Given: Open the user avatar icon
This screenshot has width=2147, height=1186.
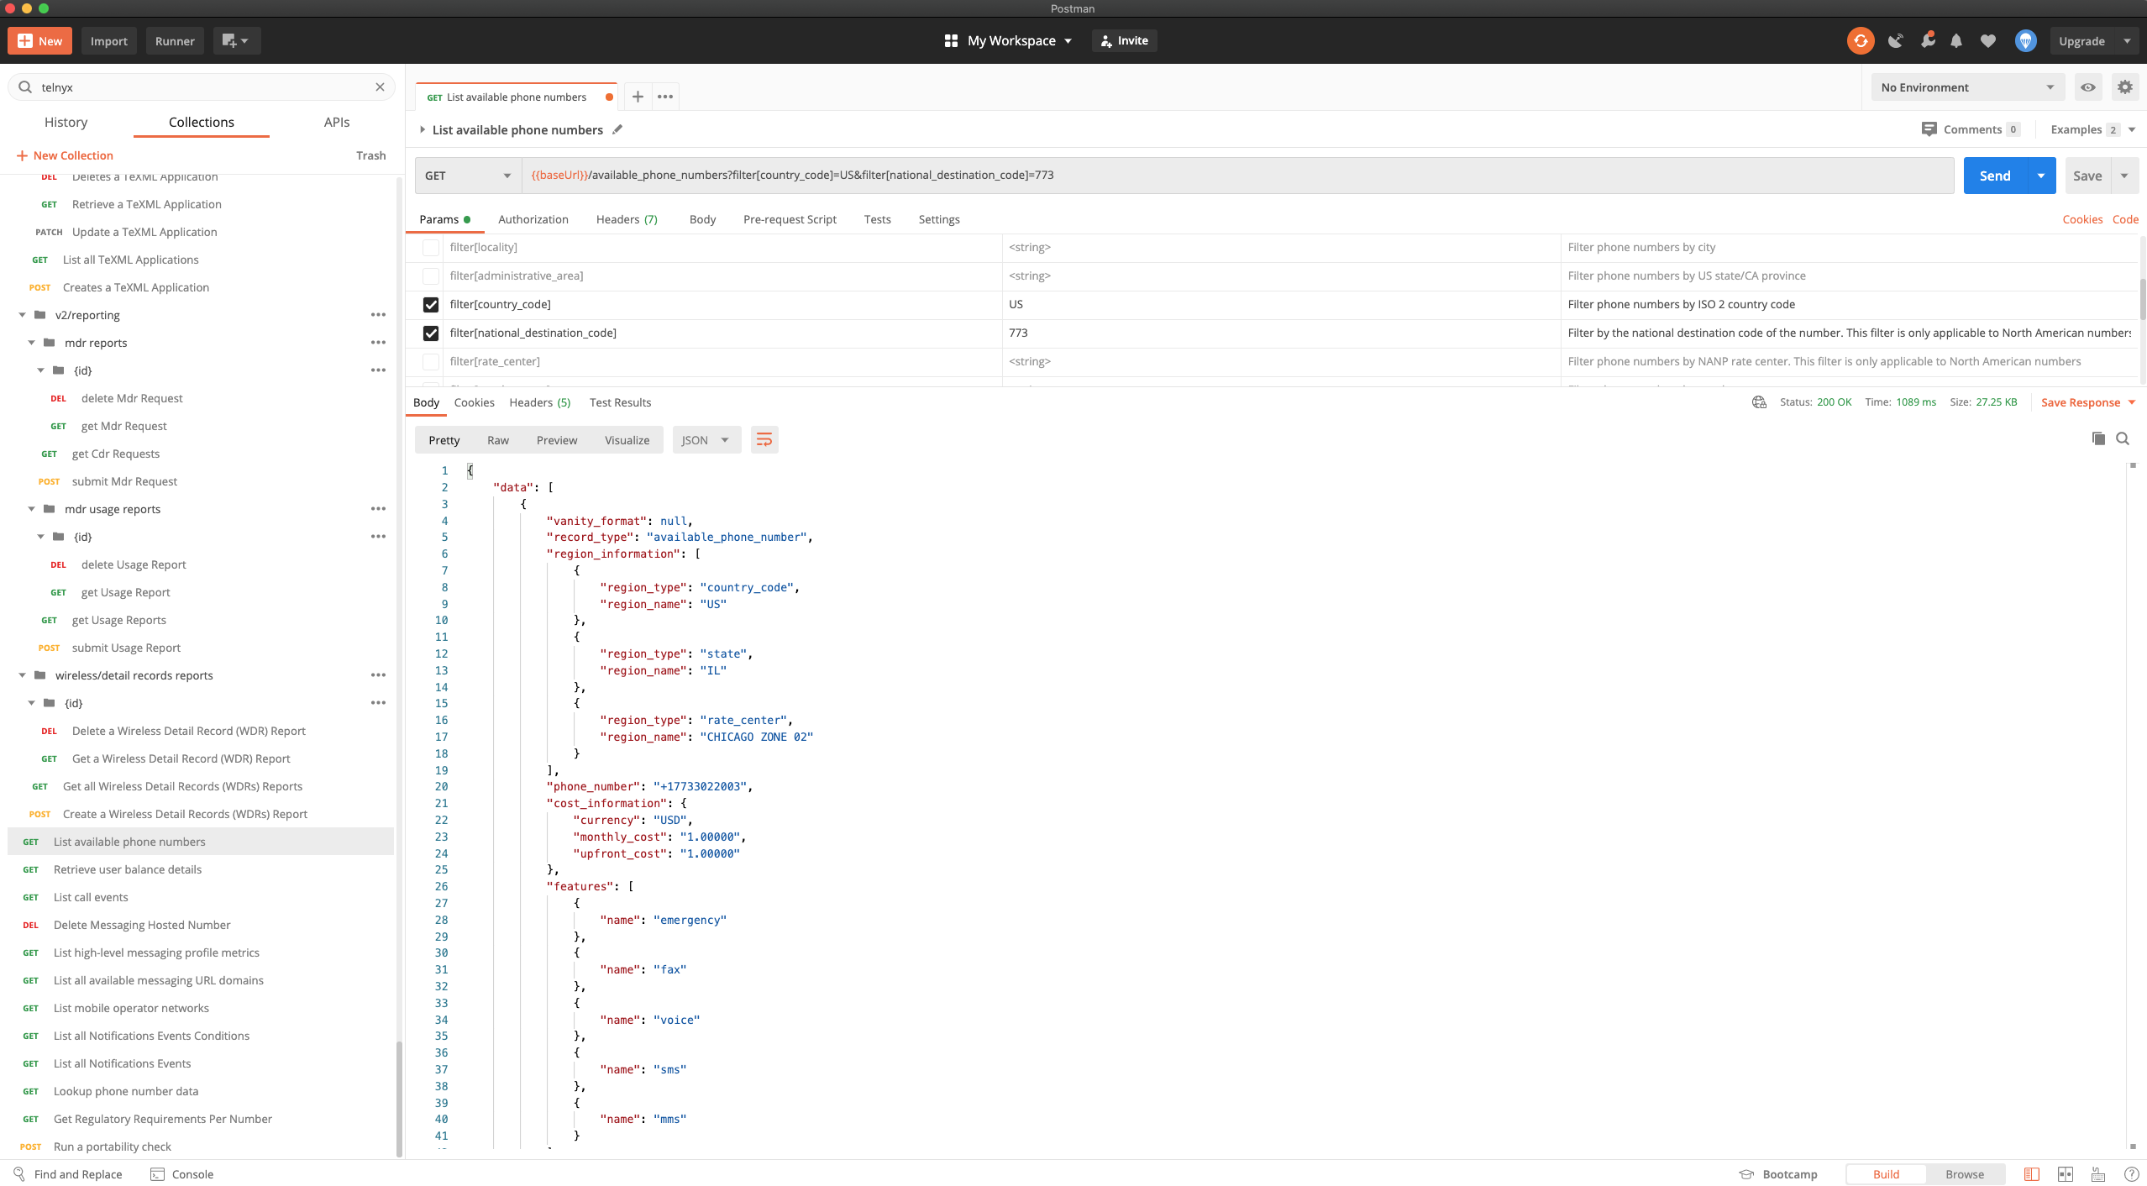Looking at the screenshot, I should (x=2026, y=40).
